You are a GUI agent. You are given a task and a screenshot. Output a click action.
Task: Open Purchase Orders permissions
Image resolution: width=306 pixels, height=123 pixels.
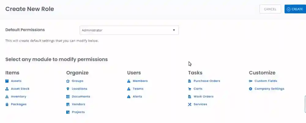point(207,81)
